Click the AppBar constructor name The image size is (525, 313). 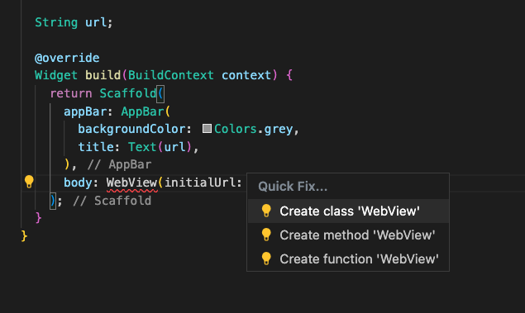coord(143,111)
